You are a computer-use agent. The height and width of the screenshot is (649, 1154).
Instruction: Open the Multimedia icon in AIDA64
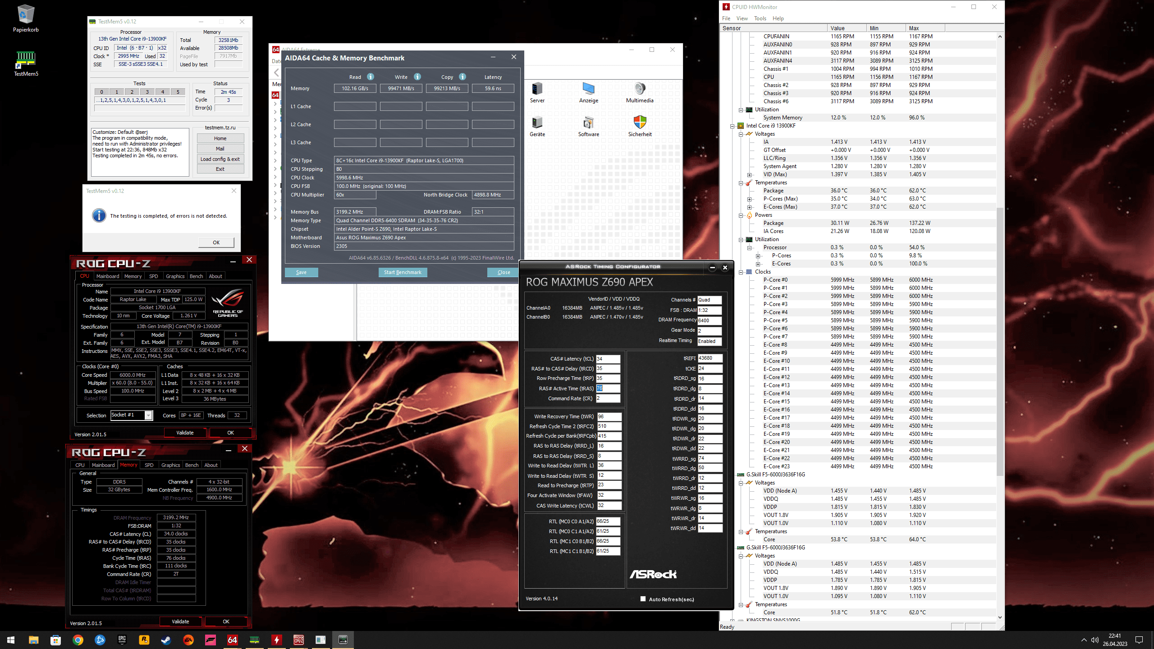click(x=639, y=89)
